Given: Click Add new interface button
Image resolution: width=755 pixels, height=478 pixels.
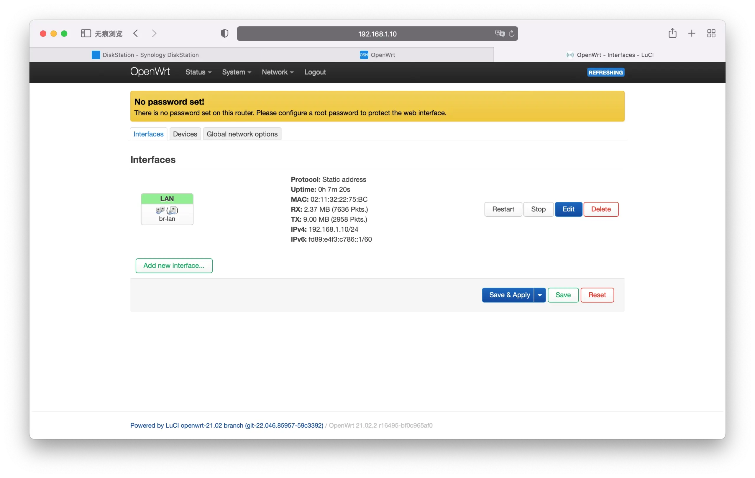Looking at the screenshot, I should coord(174,265).
